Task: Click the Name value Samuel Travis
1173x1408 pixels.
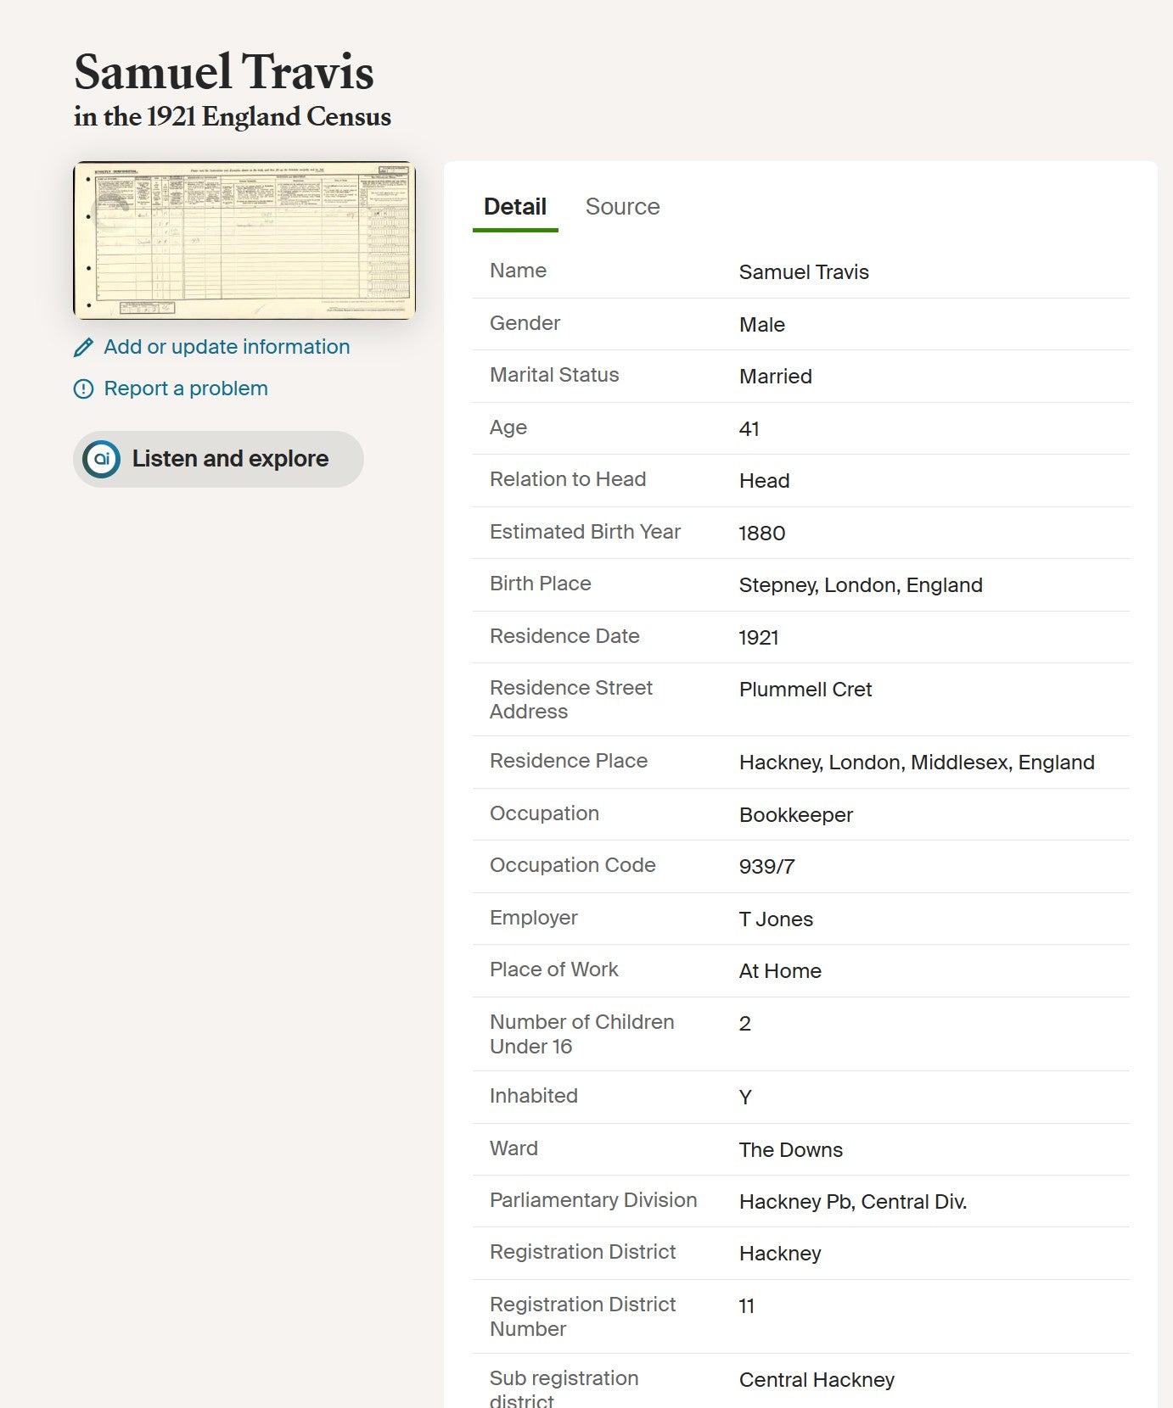Action: 803,272
